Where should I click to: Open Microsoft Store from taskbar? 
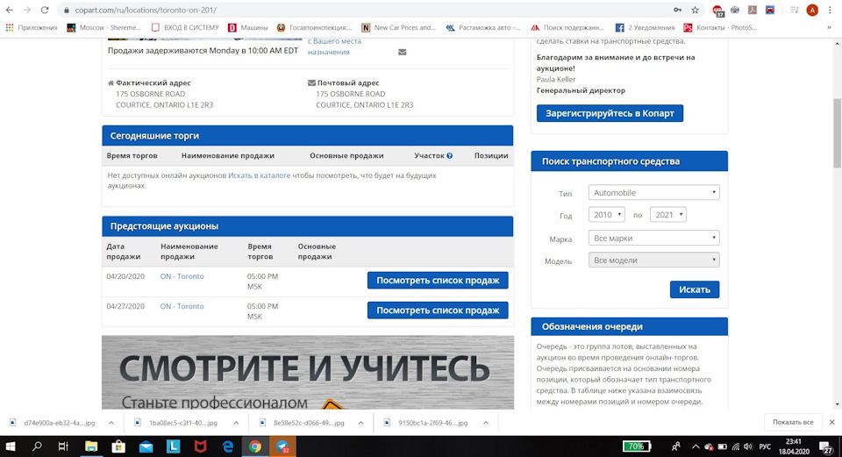coord(118,446)
